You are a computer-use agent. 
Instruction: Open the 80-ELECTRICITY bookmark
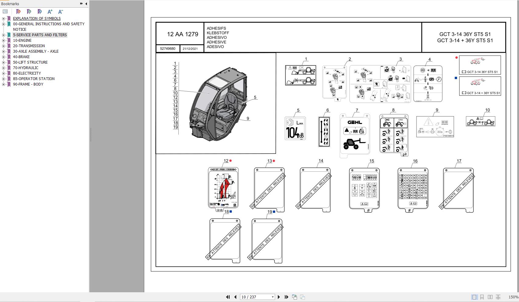(27, 73)
